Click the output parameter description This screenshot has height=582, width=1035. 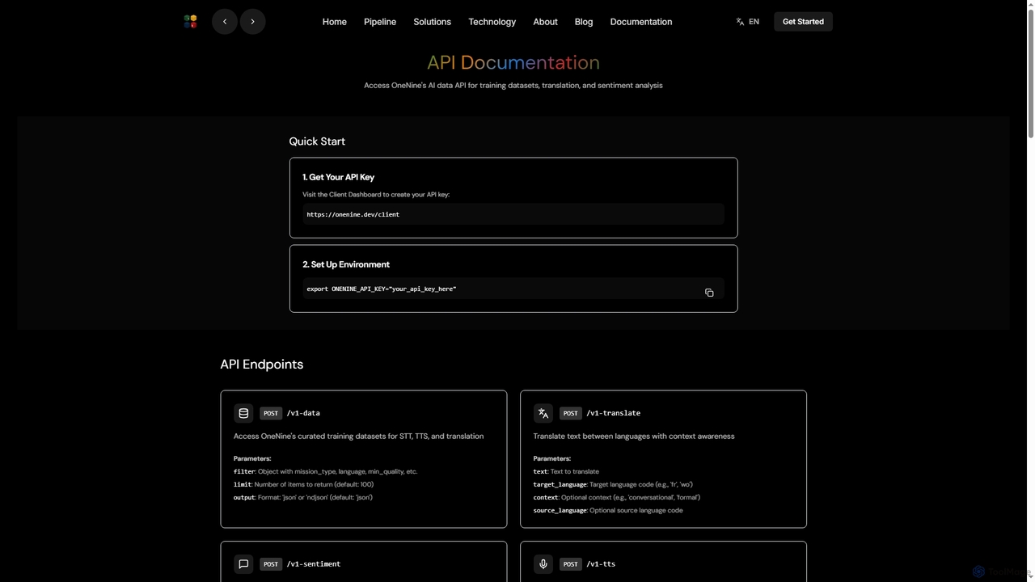(x=303, y=497)
